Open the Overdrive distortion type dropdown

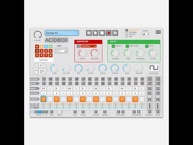[88, 46]
